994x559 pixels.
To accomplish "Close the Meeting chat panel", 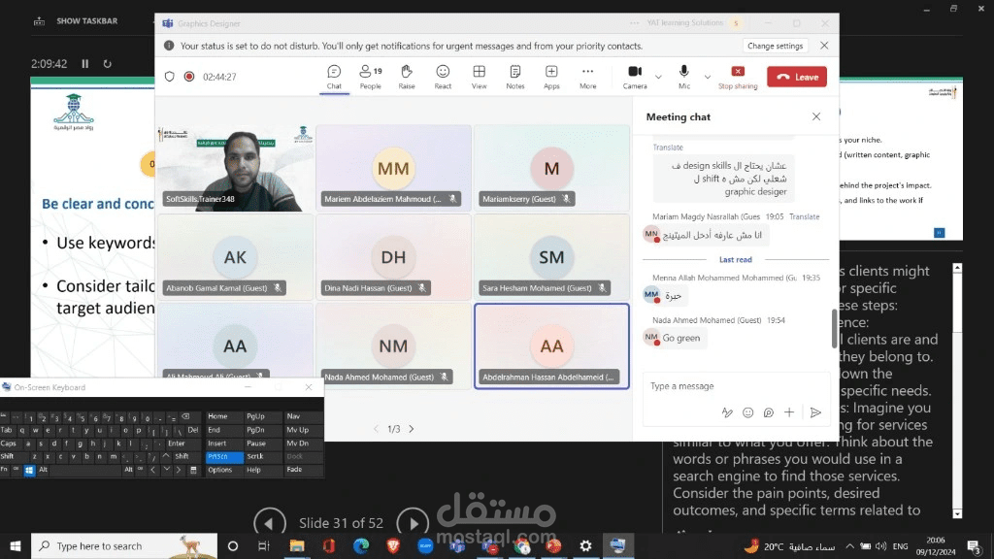I will pos(815,116).
